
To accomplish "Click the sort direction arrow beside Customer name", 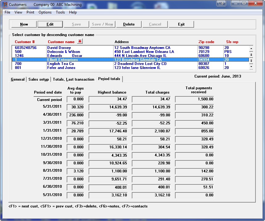I will point(80,42).
